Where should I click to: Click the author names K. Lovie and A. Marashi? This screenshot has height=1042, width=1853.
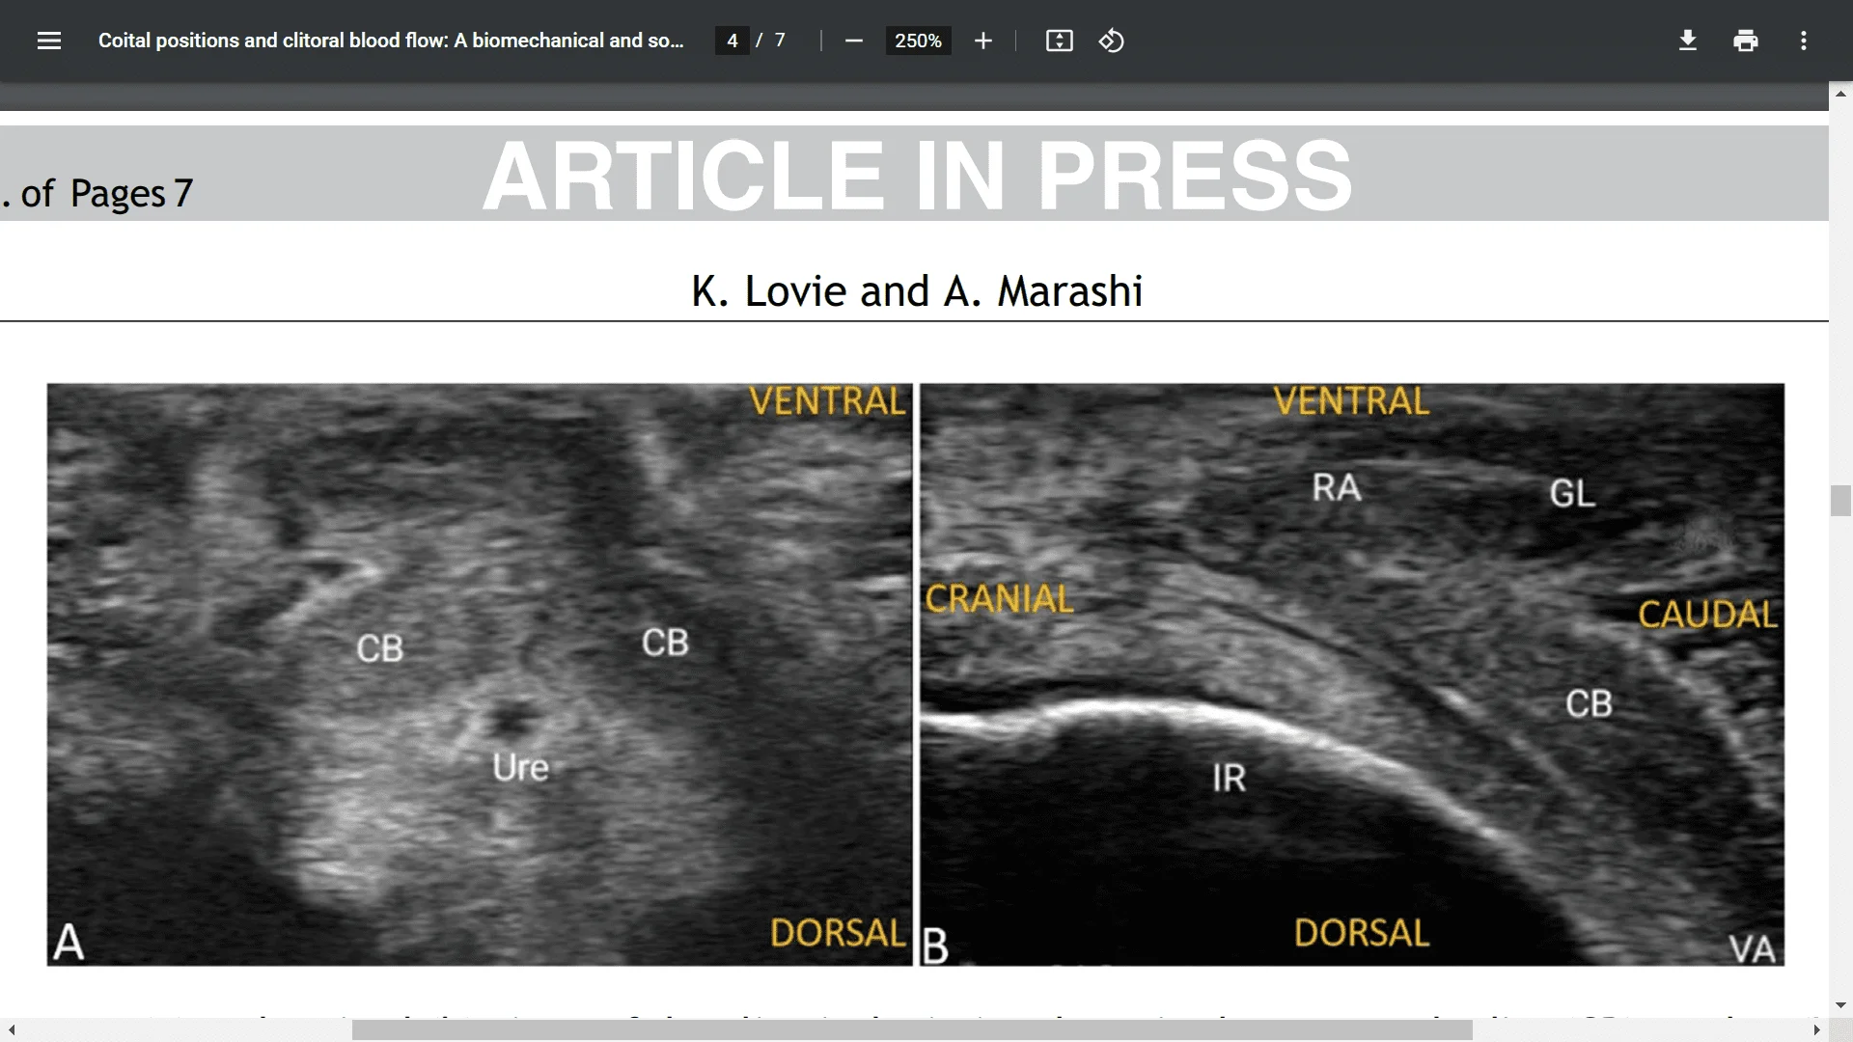pyautogui.click(x=917, y=291)
